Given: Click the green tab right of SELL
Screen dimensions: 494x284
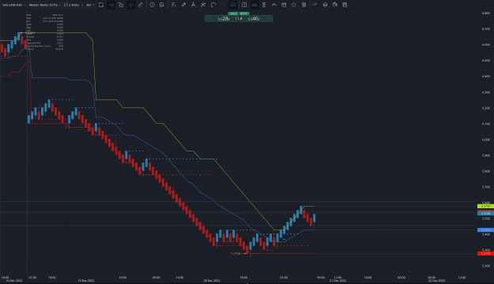Looking at the screenshot, I should click(244, 13).
